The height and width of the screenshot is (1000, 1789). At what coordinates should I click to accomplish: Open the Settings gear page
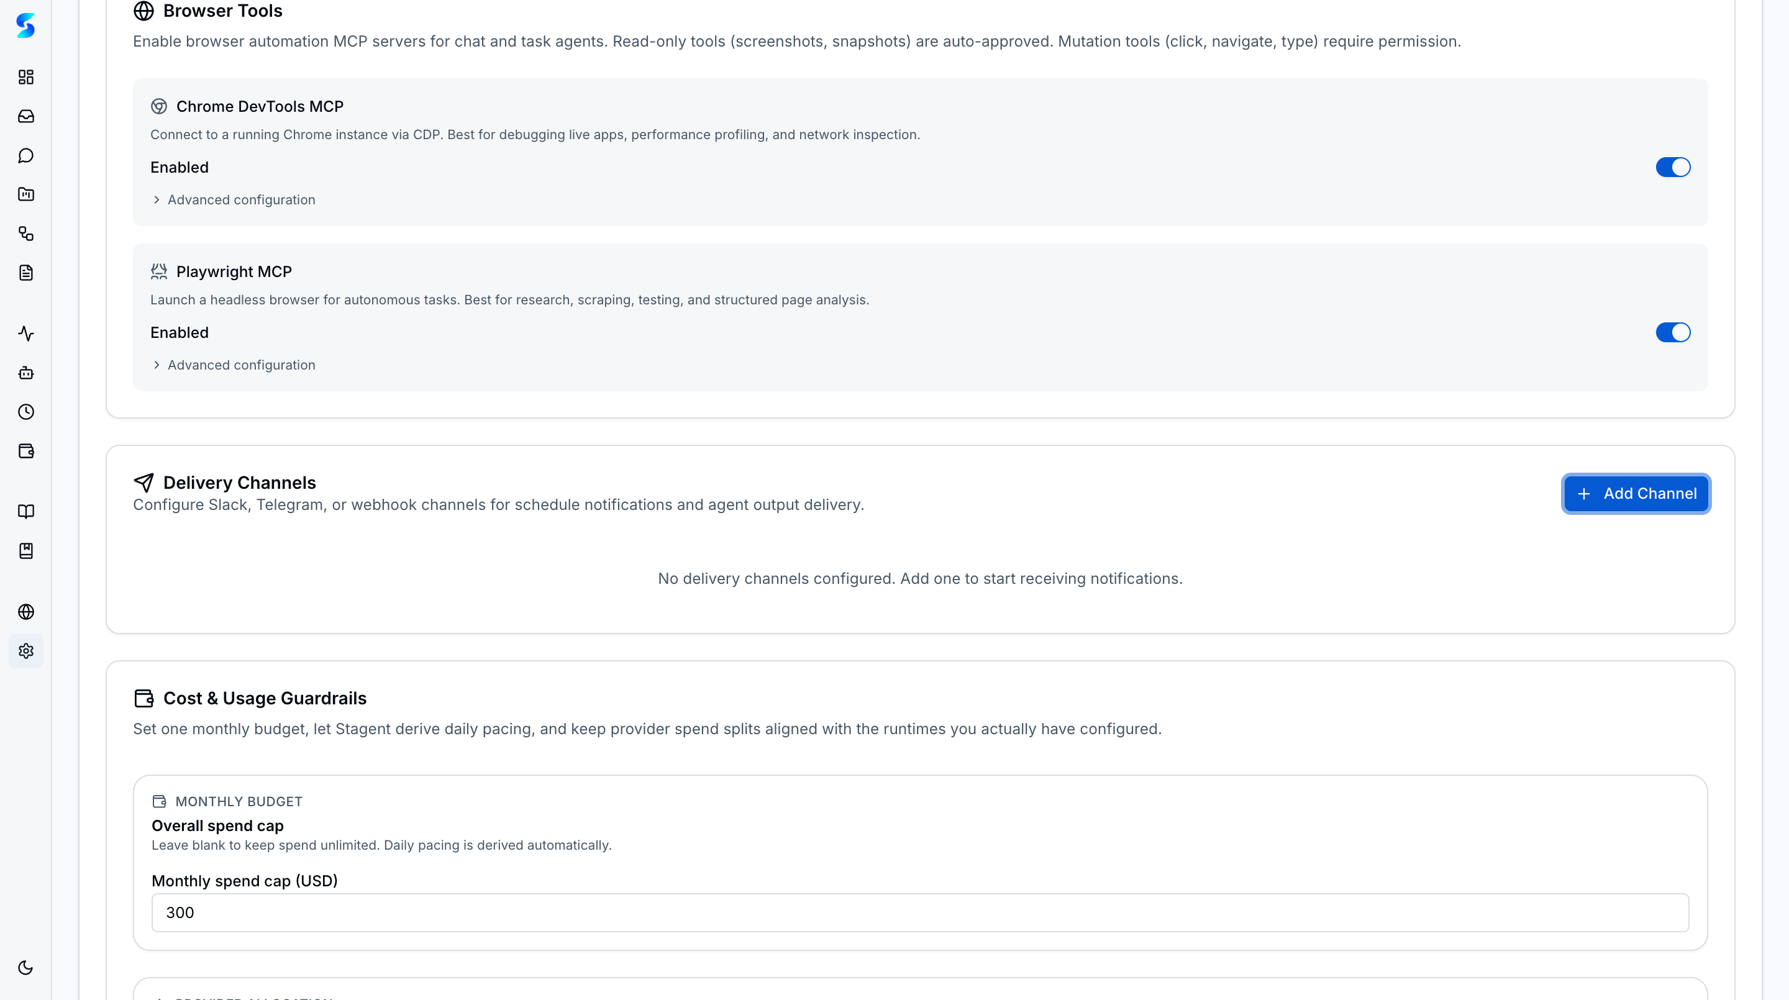click(x=25, y=651)
